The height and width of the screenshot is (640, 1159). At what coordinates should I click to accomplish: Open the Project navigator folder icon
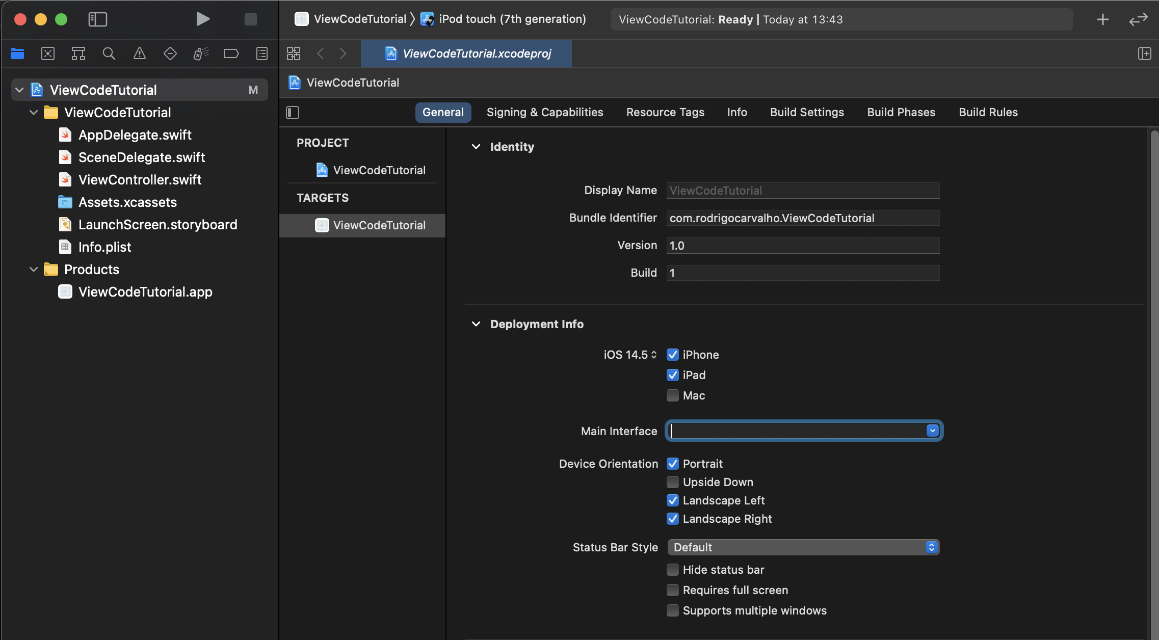17,54
